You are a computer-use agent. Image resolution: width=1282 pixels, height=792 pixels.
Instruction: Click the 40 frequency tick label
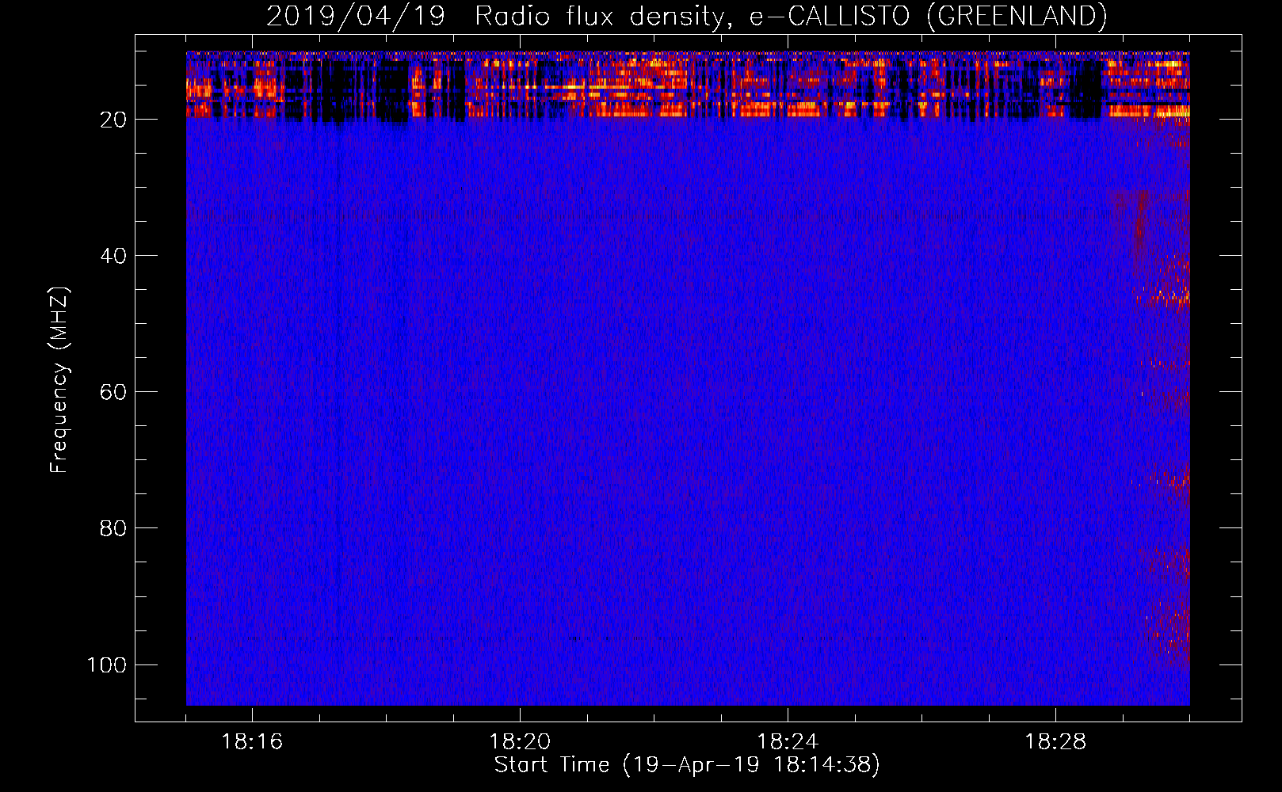pos(113,256)
